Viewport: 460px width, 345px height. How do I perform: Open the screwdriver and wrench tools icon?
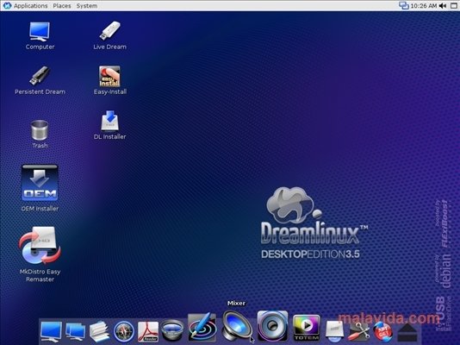358,331
